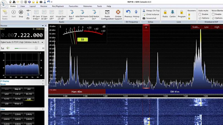This screenshot has height=125, width=223.
Task: Open Radio Configuration
Action: click(x=107, y=15)
